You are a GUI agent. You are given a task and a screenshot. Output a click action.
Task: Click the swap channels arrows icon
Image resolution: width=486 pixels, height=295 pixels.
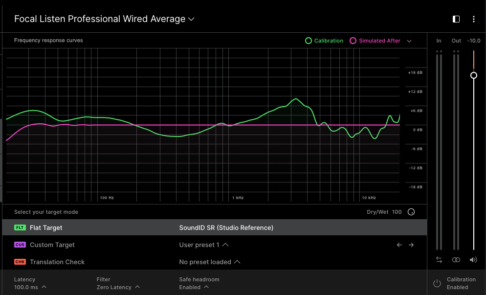pyautogui.click(x=439, y=260)
